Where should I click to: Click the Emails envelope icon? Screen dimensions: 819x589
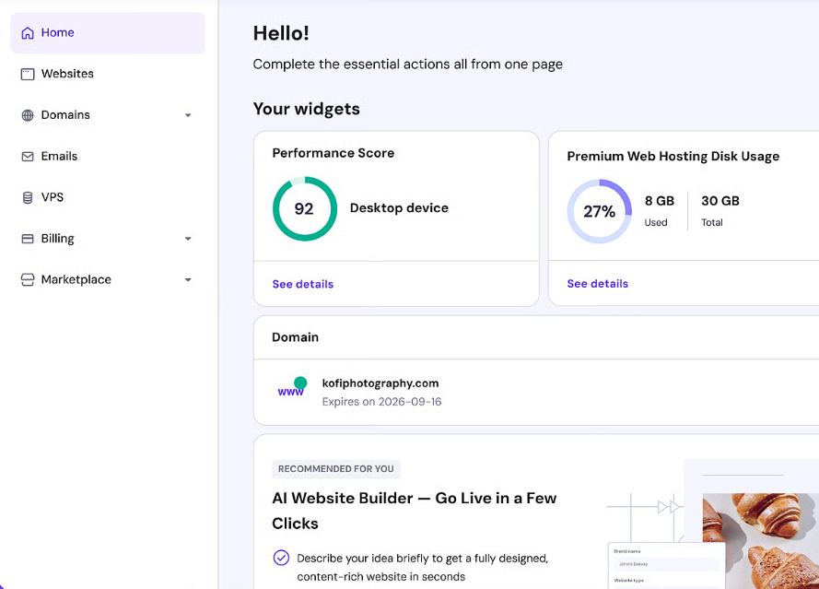28,157
